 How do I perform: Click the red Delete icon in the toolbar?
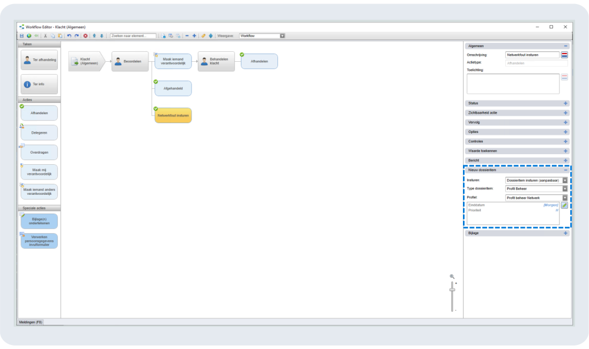(85, 36)
